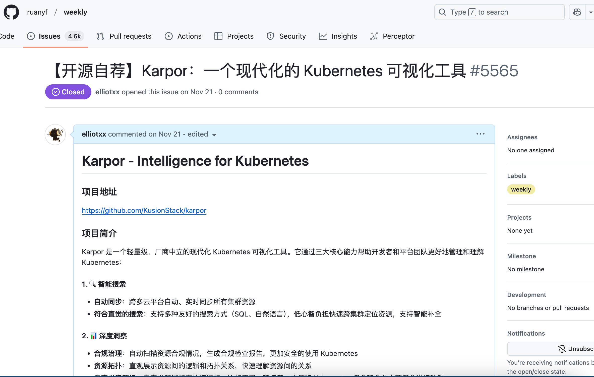Click the GitHub Octocat logo
This screenshot has height=377, width=594.
coord(11,12)
